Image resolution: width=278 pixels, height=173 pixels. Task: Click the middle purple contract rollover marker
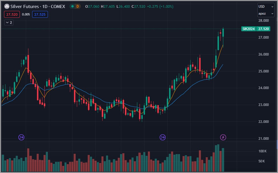[163, 137]
